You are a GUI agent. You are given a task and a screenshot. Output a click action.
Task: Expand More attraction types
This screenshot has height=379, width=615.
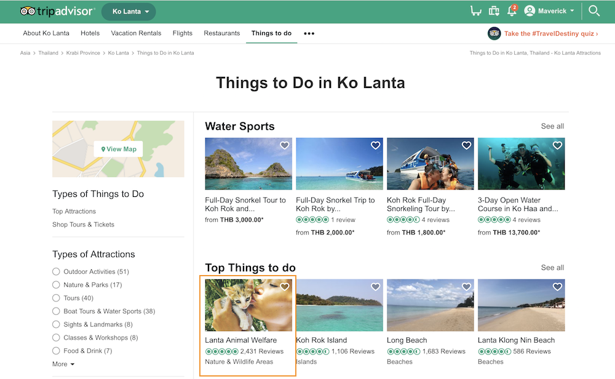click(x=63, y=364)
